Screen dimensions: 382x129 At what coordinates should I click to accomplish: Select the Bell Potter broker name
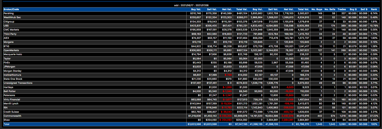[x=9, y=91]
